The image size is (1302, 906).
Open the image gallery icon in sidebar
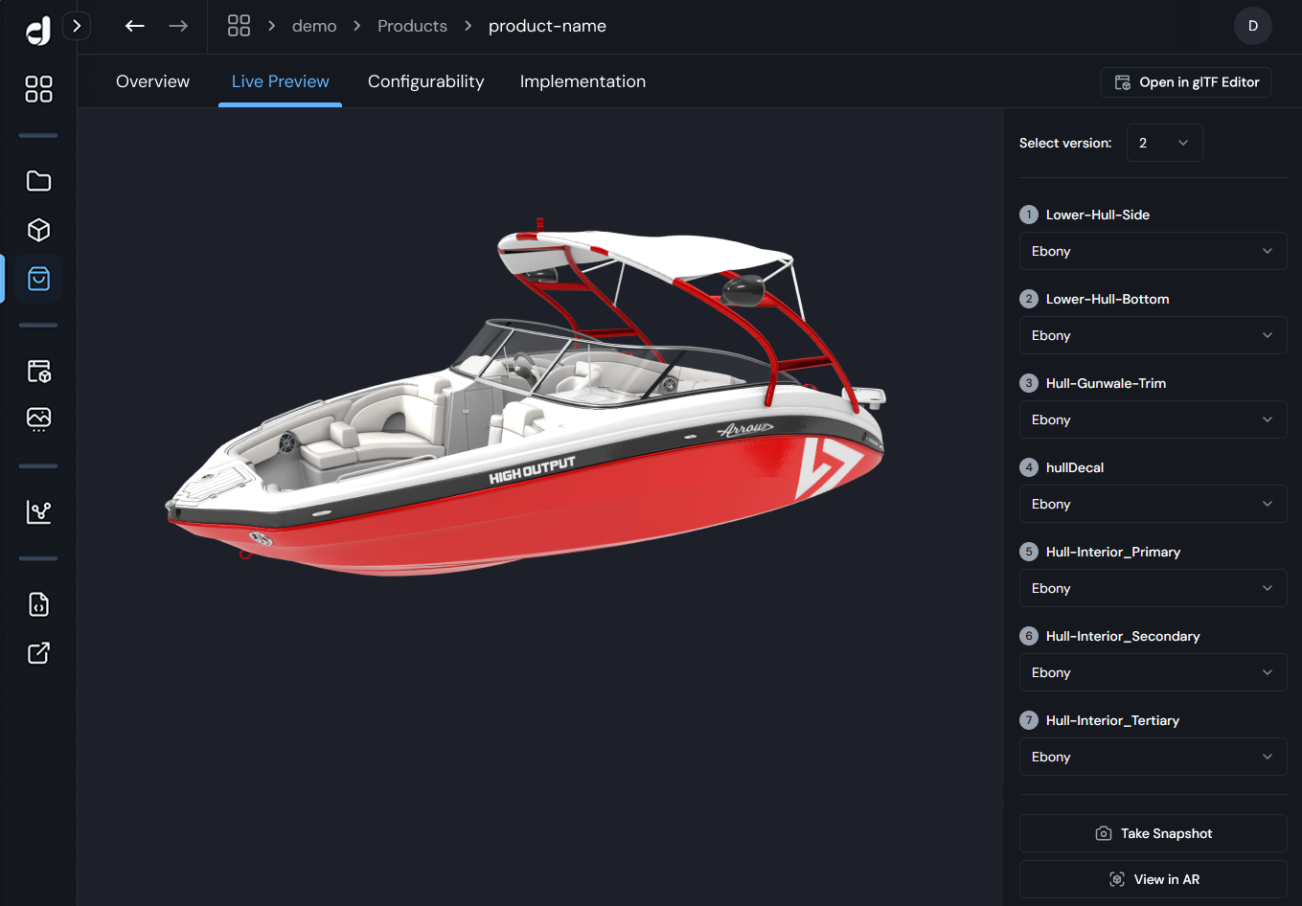38,419
